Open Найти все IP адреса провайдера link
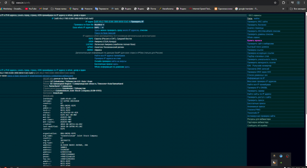This screenshot has width=307, height=168. click(110, 56)
